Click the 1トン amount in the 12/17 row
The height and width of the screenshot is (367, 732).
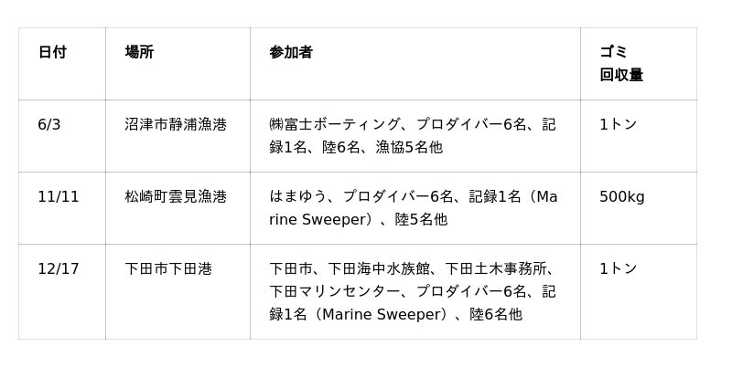619,269
